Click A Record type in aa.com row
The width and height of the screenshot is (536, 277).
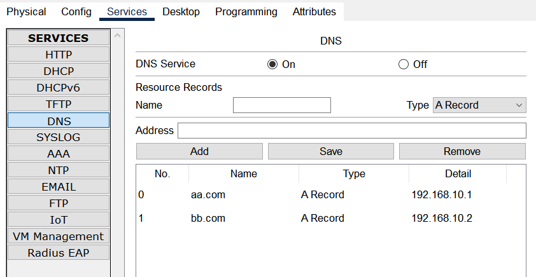click(322, 195)
